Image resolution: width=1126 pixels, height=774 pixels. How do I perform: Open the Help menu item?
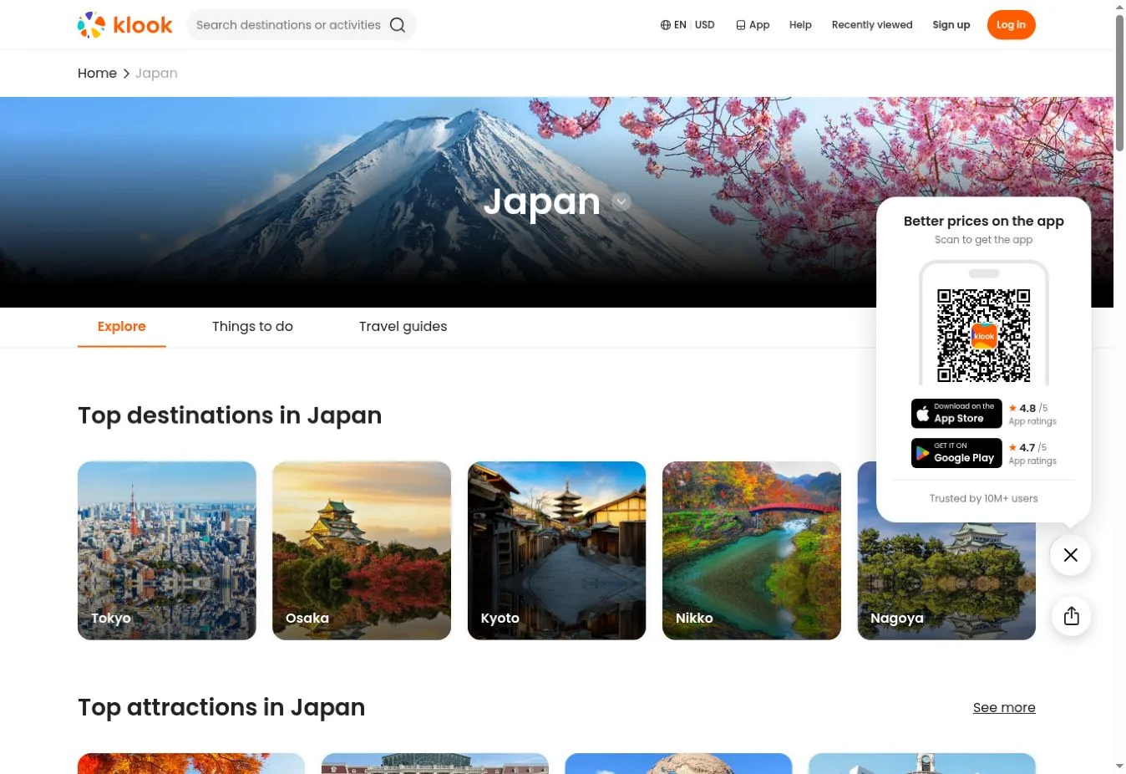[x=800, y=25]
